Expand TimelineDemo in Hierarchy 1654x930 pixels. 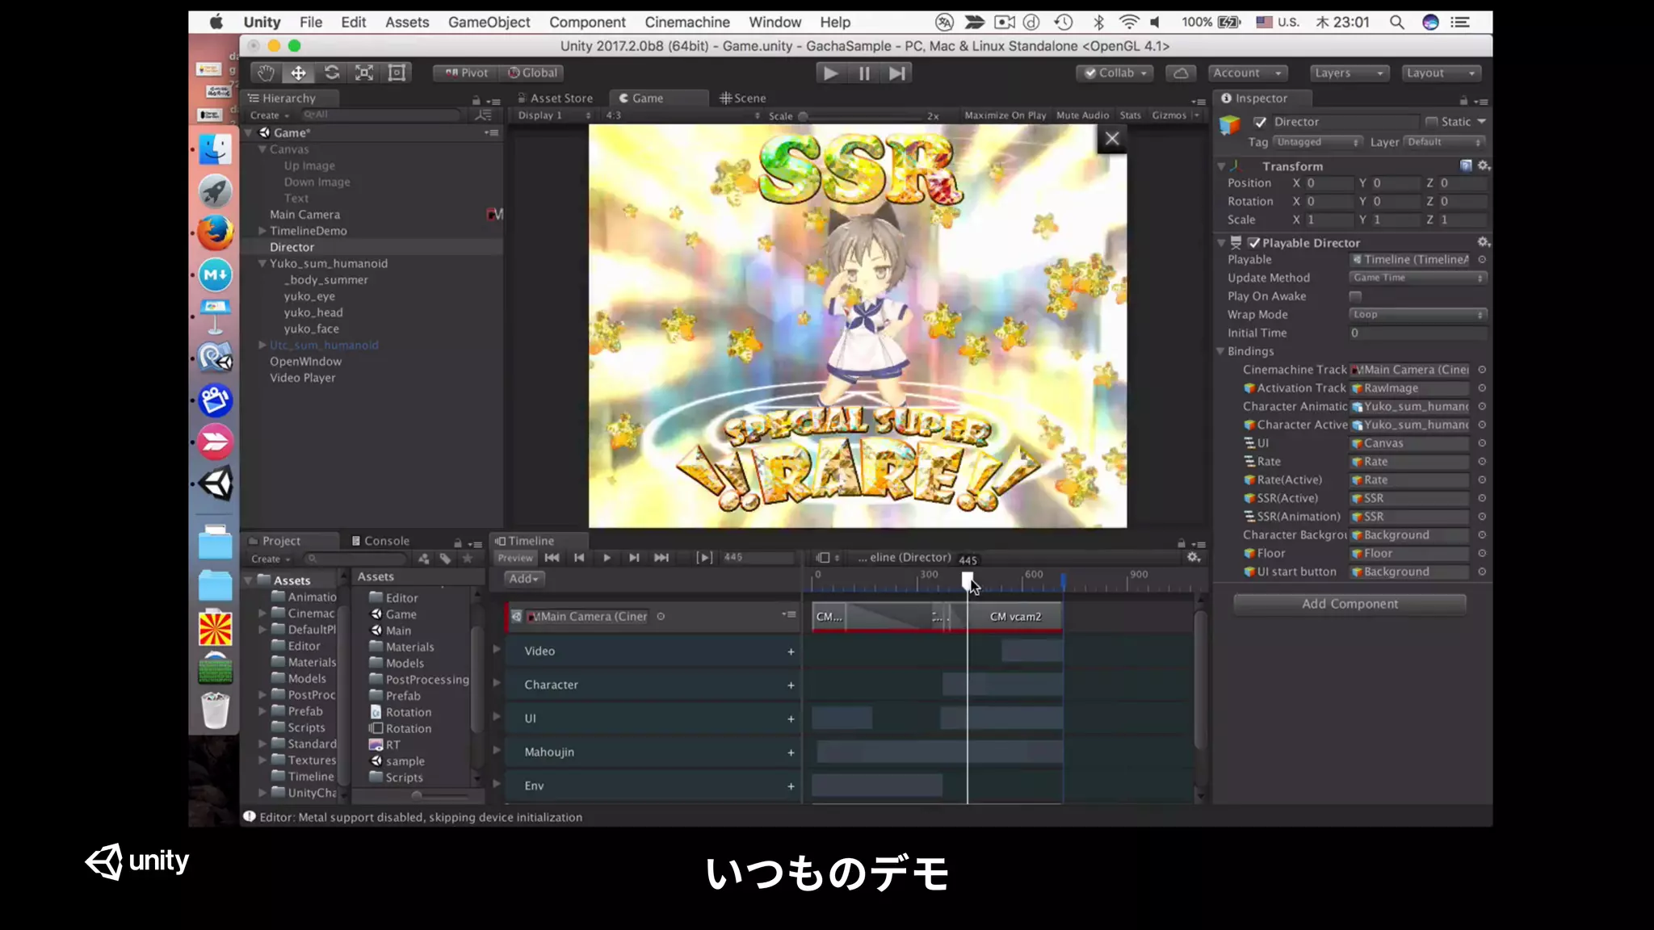point(262,231)
